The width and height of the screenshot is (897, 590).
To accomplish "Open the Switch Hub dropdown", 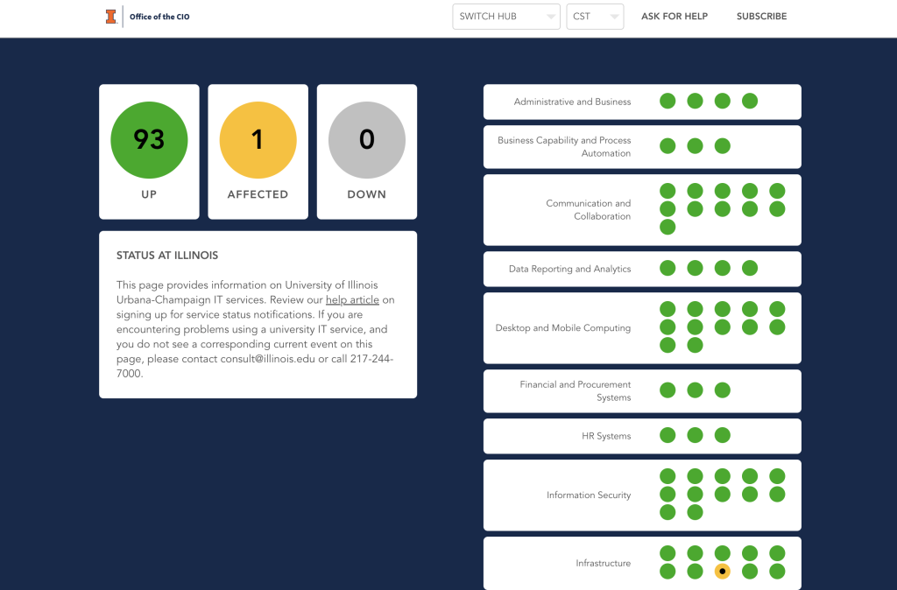I will pyautogui.click(x=505, y=17).
